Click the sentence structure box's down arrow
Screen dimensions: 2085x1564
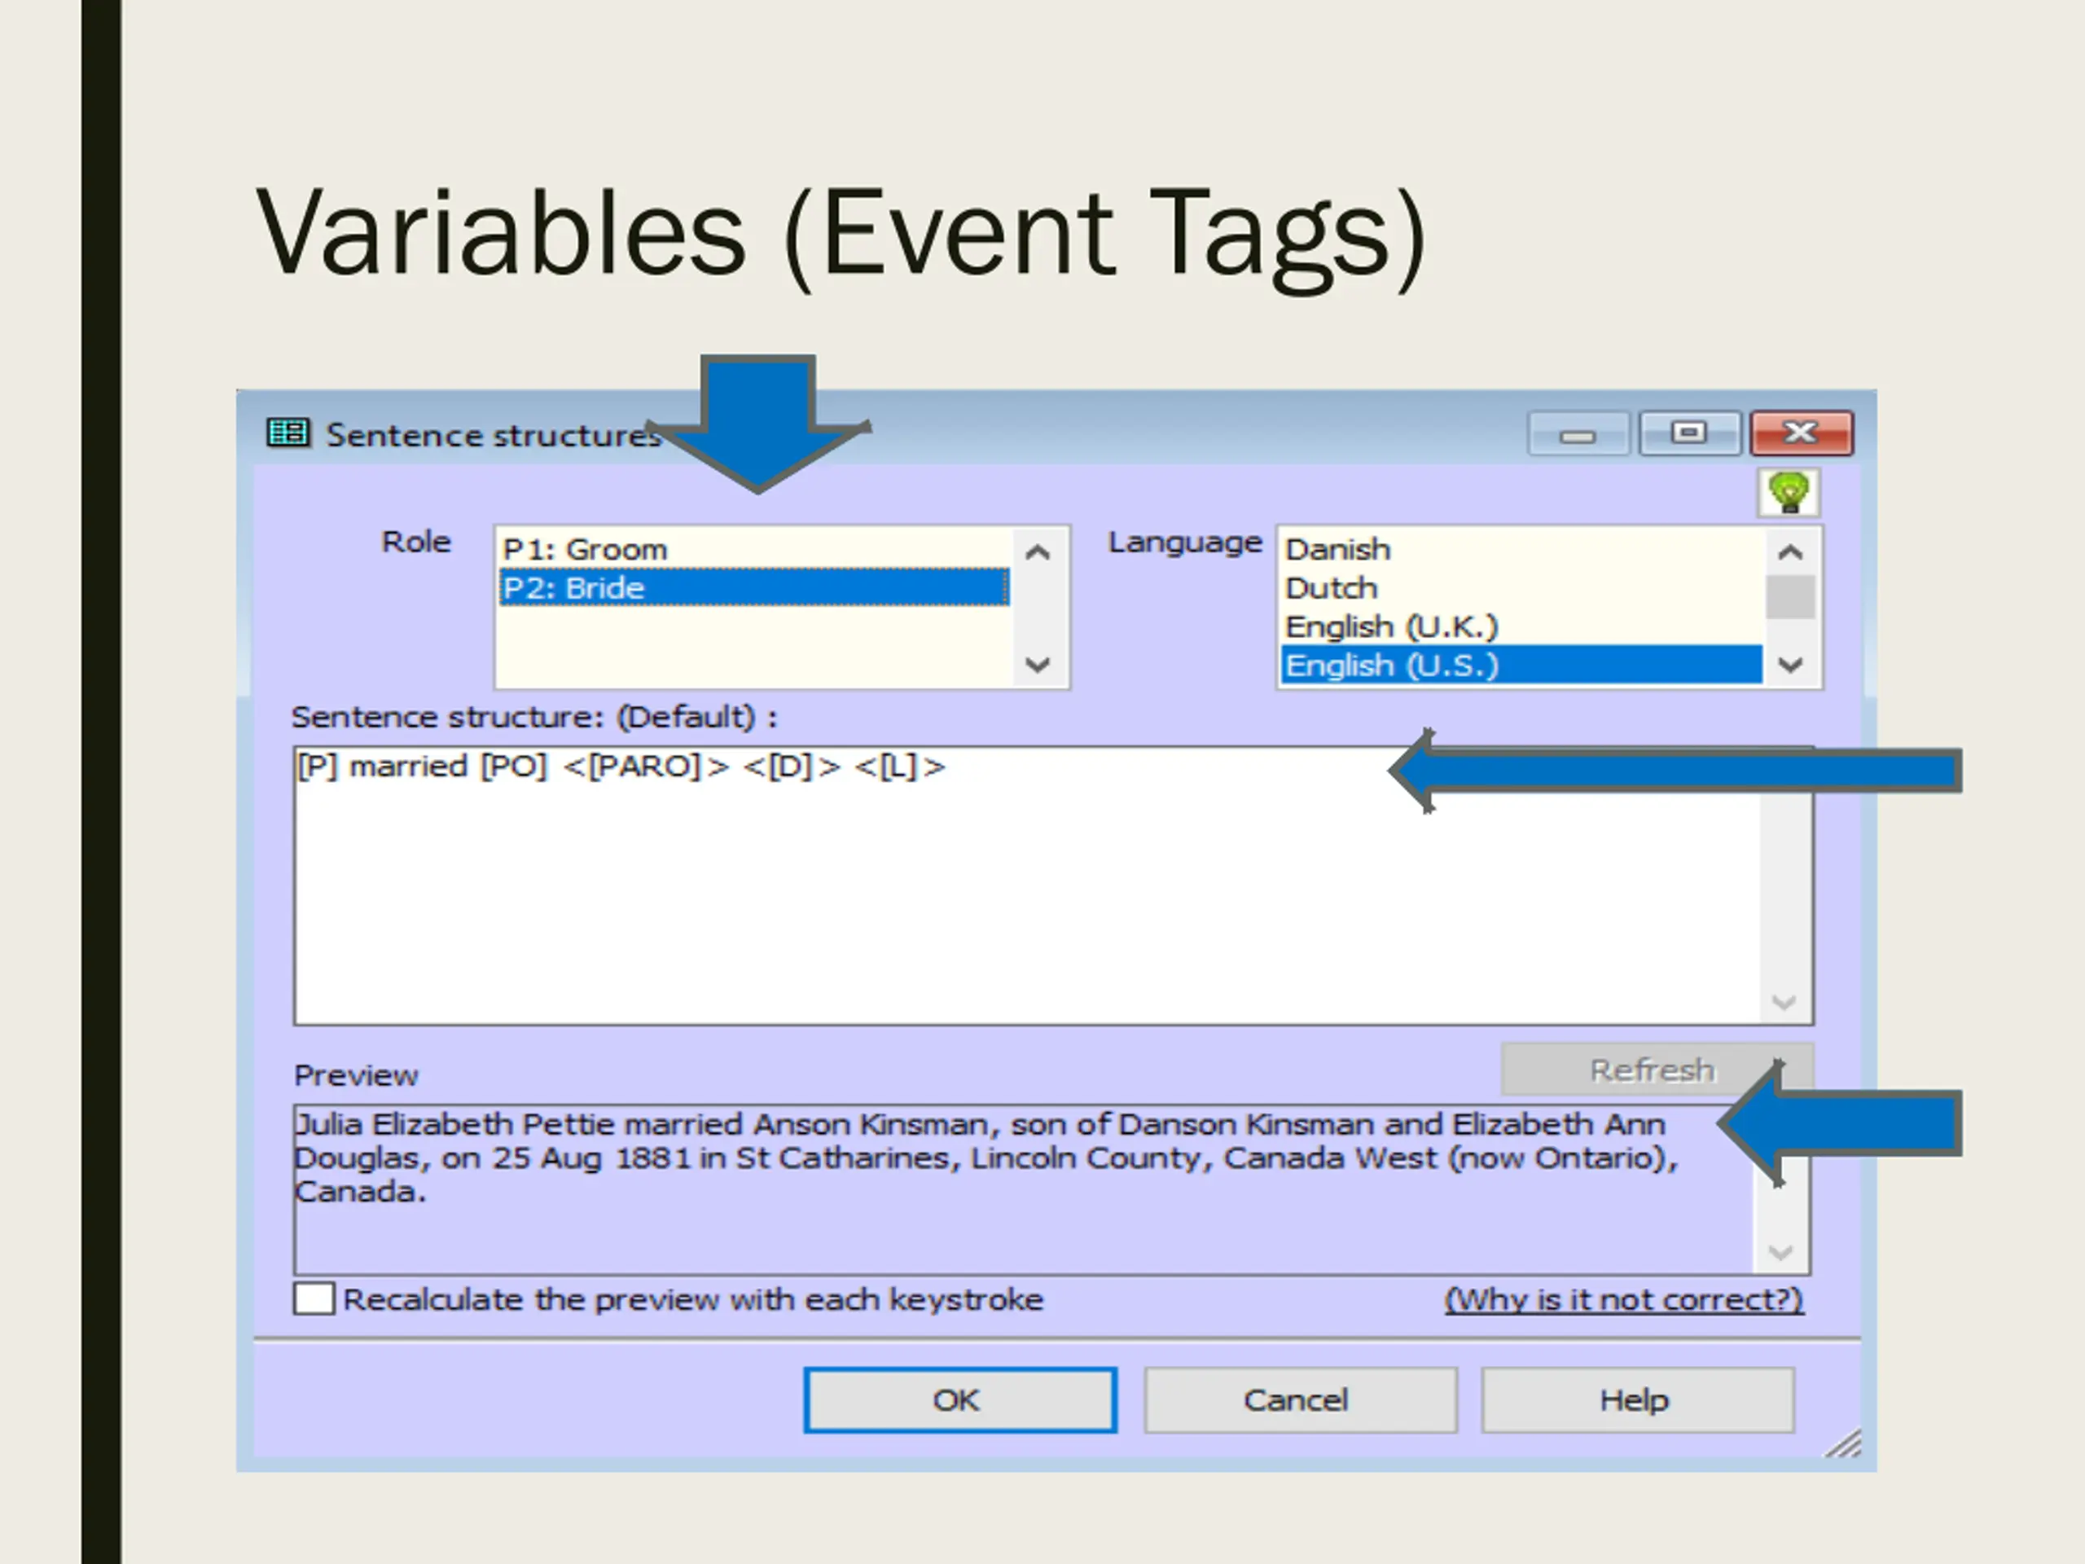point(1784,1001)
